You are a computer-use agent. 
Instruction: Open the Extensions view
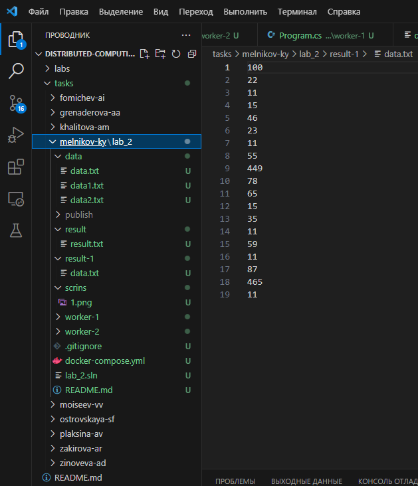[x=15, y=167]
